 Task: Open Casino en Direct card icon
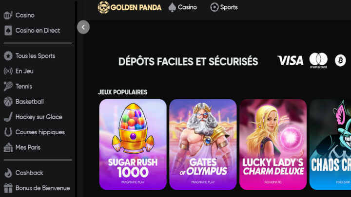(8, 30)
